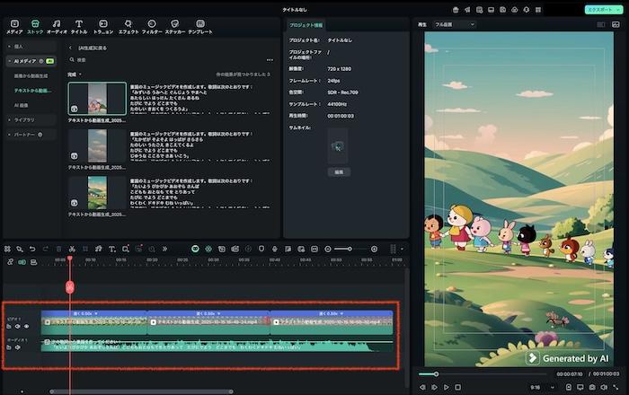Image resolution: width=629 pixels, height=395 pixels.
Task: Mute the audio track 1 speaker
Action: [x=18, y=347]
